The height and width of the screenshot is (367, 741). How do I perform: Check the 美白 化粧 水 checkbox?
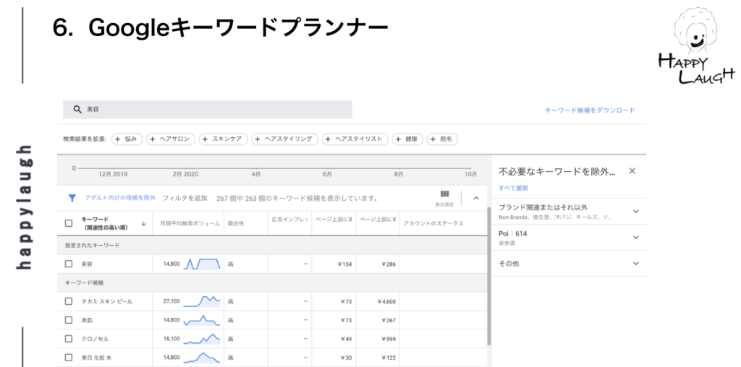[69, 358]
